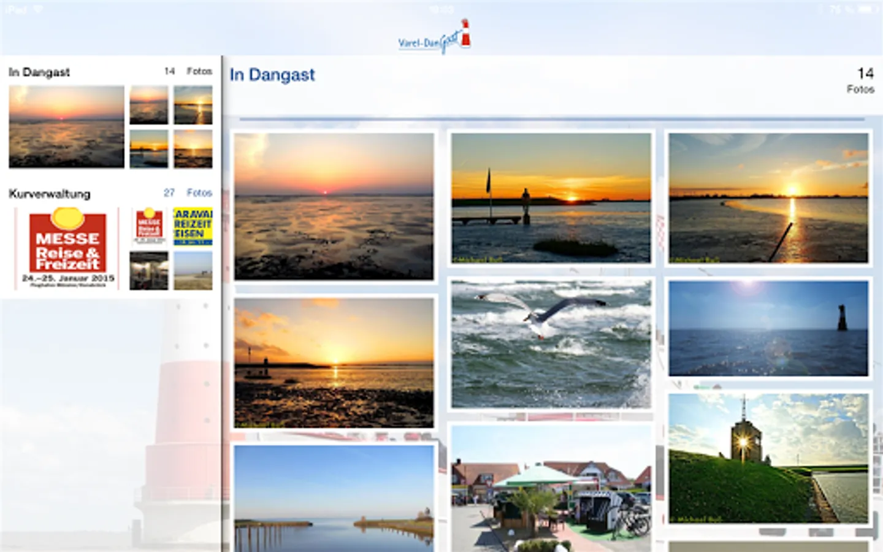Select the large sunset cover of In Dangast
This screenshot has width=883, height=552.
66,126
